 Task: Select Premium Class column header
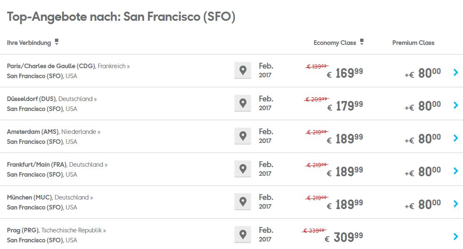[x=413, y=43]
